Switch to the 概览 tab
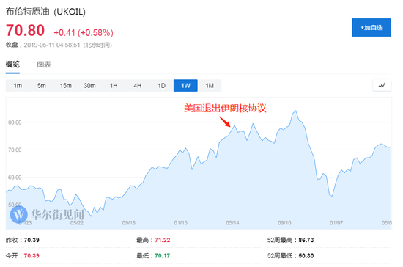Image resolution: width=403 pixels, height=267 pixels. 12,64
